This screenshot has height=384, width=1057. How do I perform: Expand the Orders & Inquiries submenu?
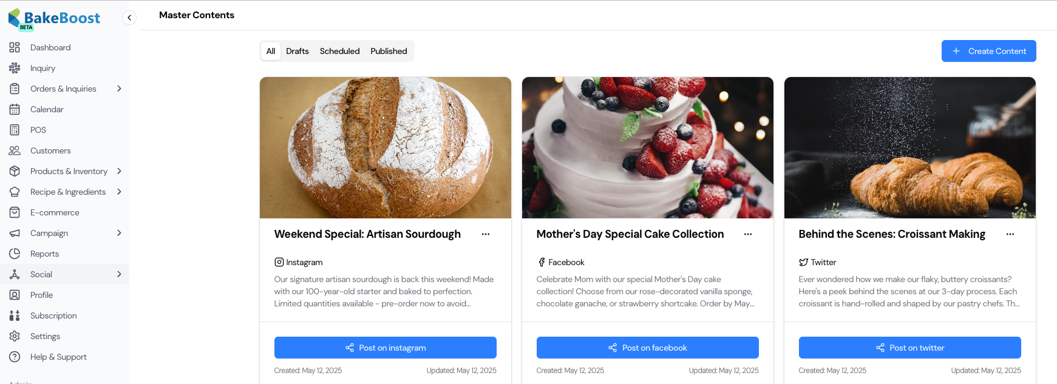(x=119, y=89)
